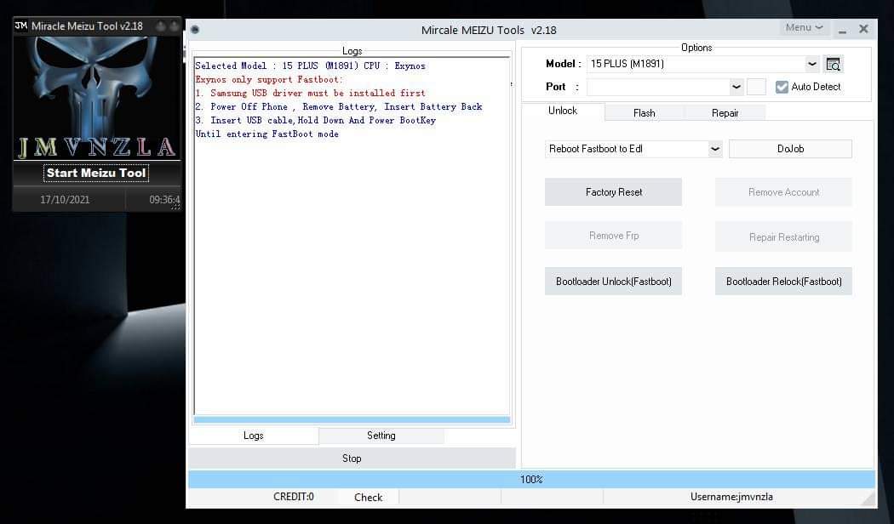Minimize the Mircale MEIZU Tools window
894x524 pixels.
click(842, 30)
